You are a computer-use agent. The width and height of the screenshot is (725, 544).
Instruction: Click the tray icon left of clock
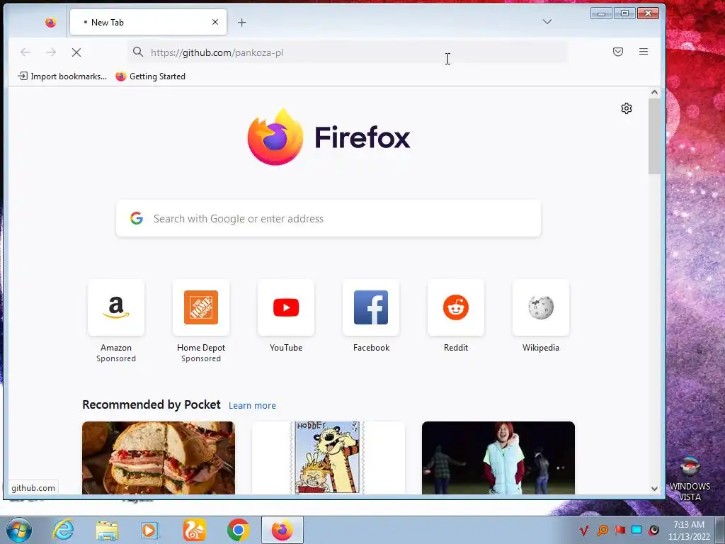click(653, 530)
